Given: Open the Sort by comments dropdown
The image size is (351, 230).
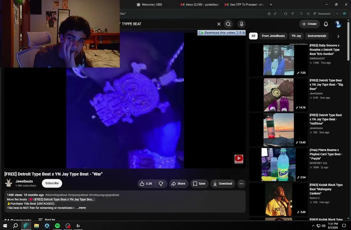Looking at the screenshot, I should [x=47, y=219].
